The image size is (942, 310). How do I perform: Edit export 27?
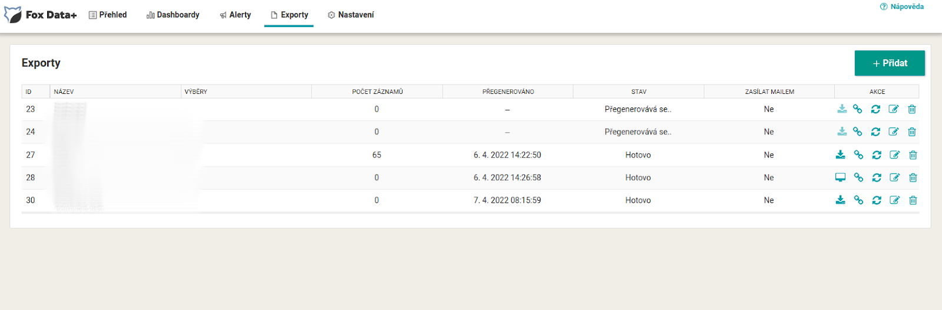895,155
